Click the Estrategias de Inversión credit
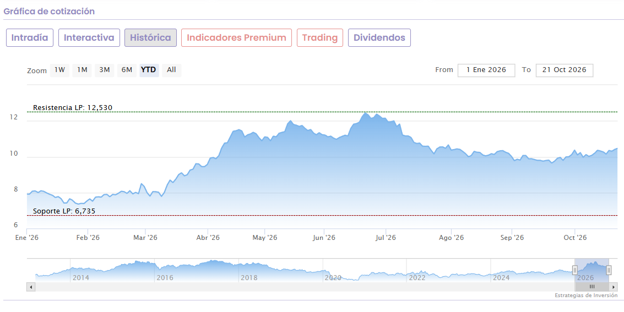 tap(586, 295)
